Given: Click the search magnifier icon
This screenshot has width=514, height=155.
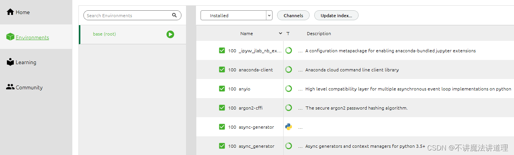Looking at the screenshot, I should pos(175,15).
